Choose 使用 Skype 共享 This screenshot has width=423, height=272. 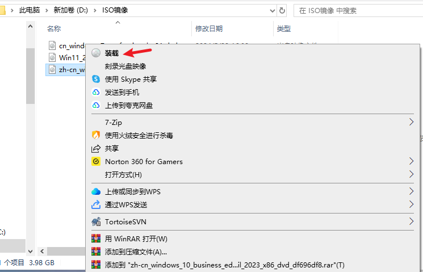[131, 79]
